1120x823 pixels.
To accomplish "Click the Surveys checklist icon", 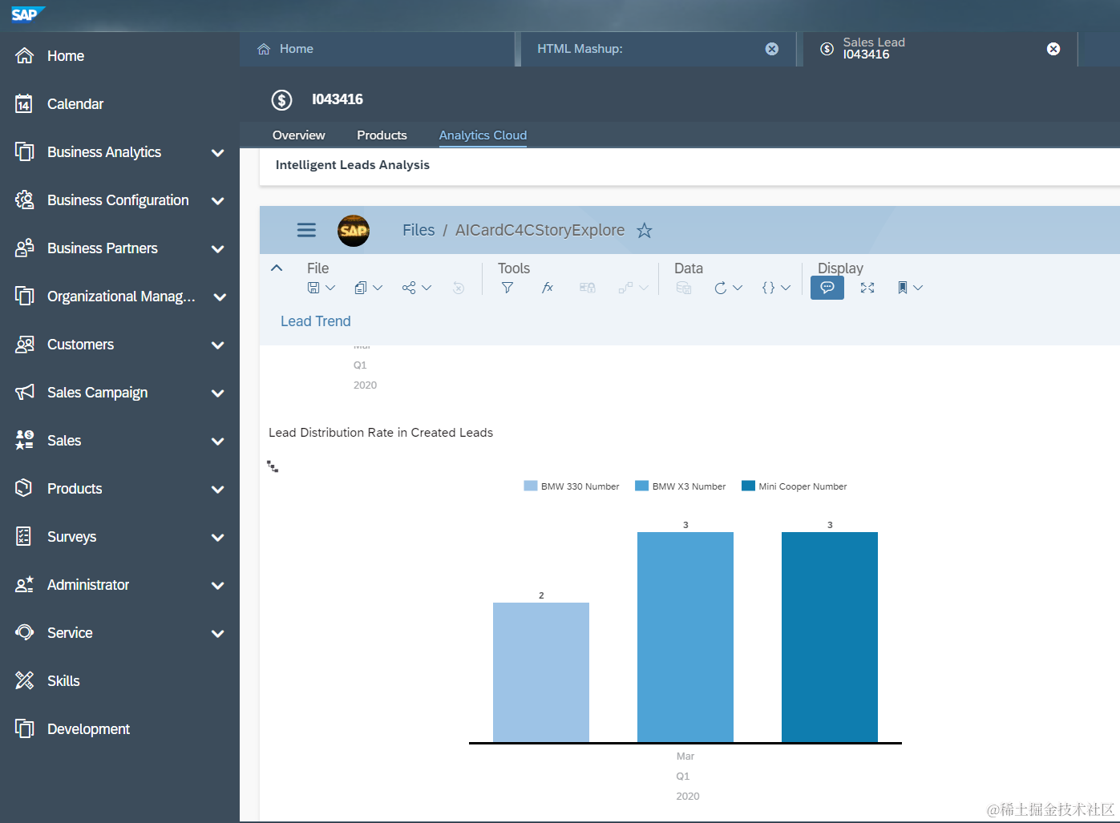I will (x=25, y=536).
